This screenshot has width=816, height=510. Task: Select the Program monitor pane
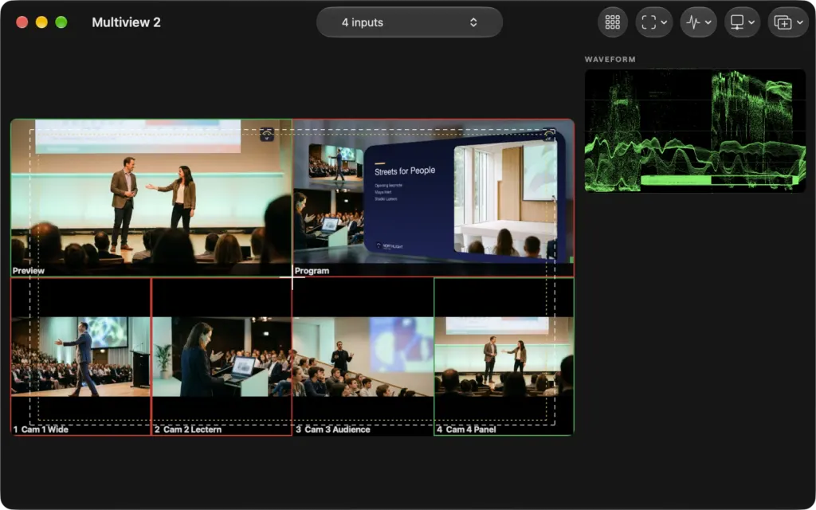click(x=433, y=198)
